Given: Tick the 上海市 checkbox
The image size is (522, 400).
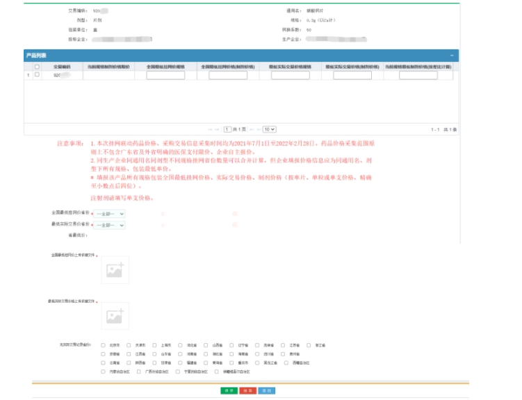Looking at the screenshot, I should [x=155, y=345].
